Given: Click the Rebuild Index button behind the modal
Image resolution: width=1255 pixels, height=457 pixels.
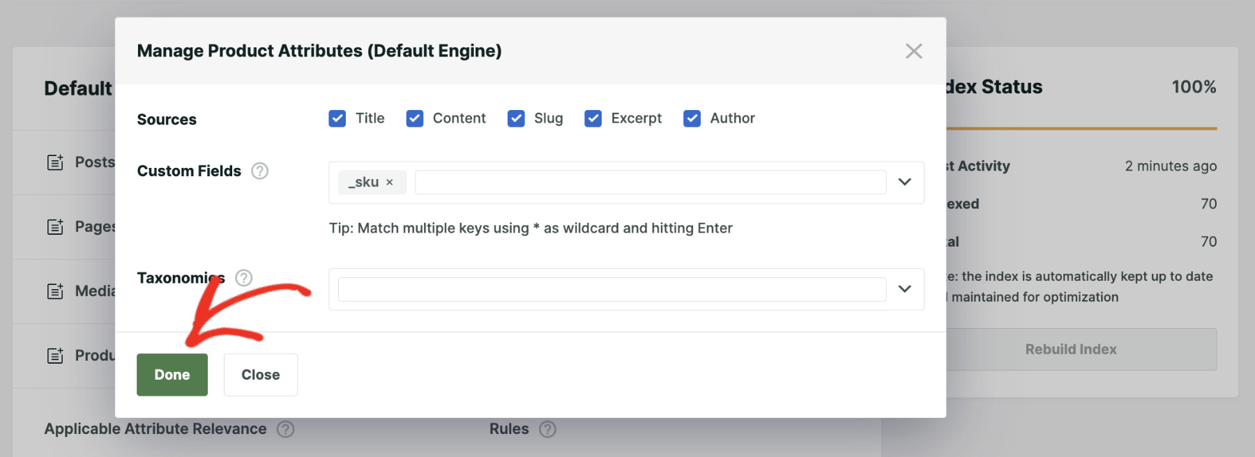Looking at the screenshot, I should tap(1081, 349).
